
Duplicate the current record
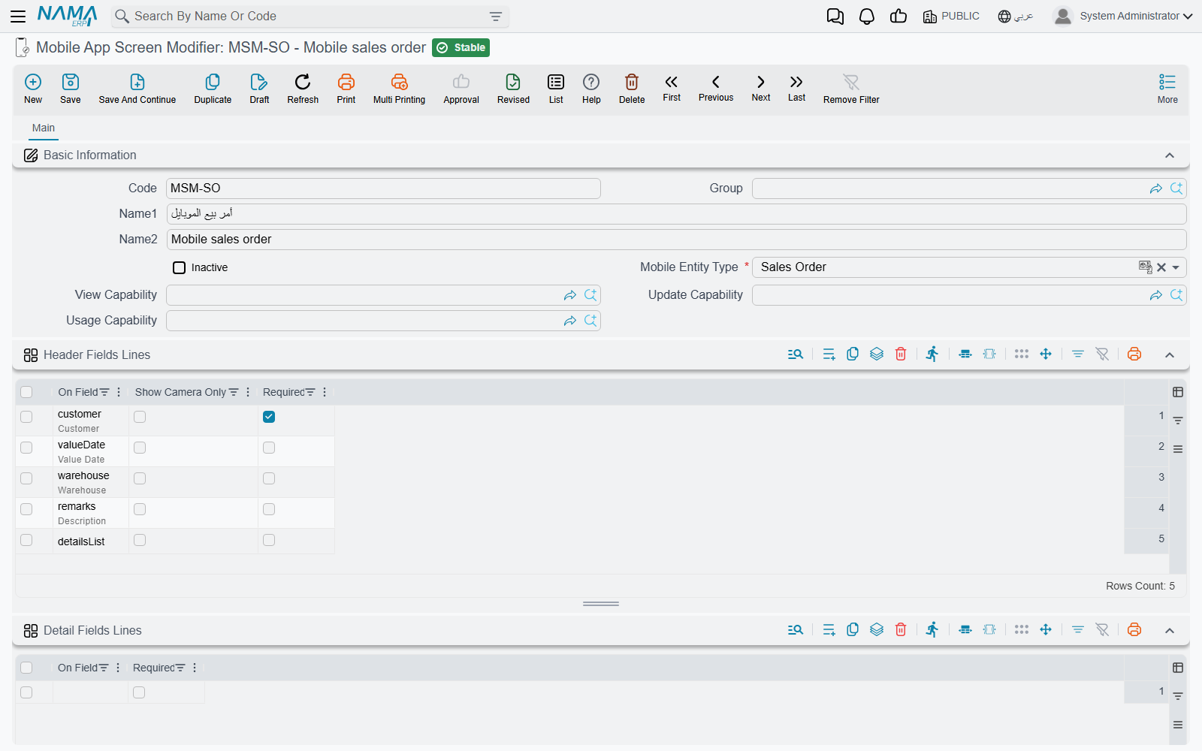213,89
